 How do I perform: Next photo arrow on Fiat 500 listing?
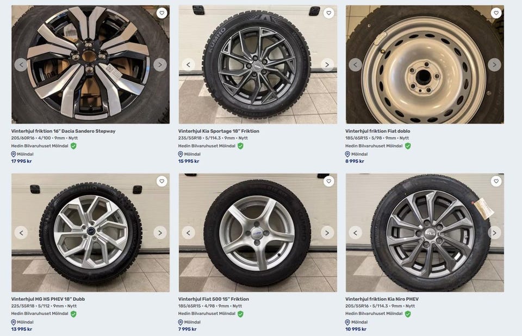(x=327, y=233)
